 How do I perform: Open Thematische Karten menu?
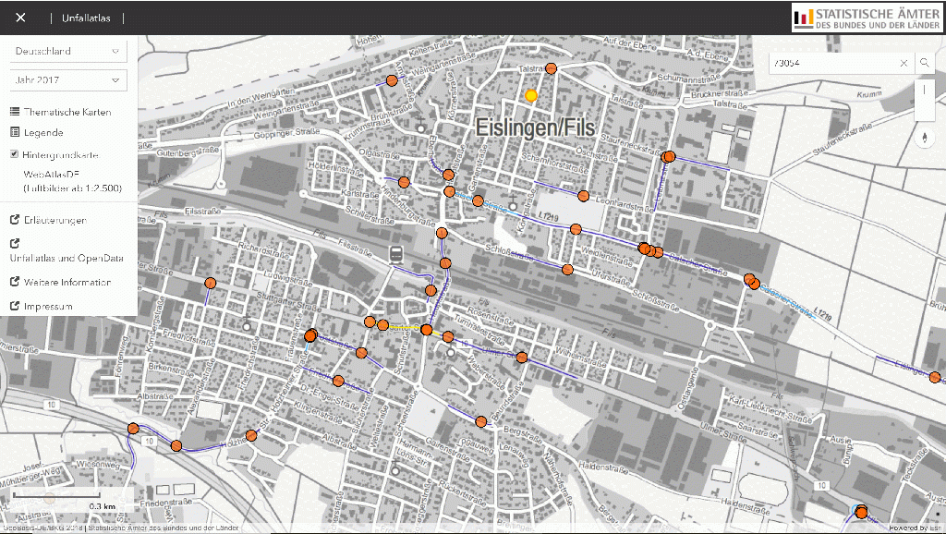[x=61, y=112]
